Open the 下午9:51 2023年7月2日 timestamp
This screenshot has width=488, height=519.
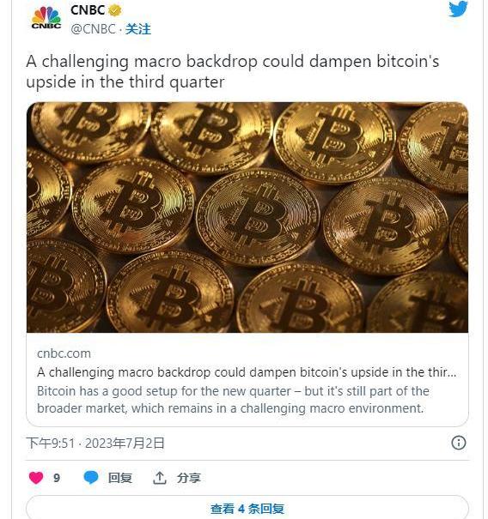(95, 443)
